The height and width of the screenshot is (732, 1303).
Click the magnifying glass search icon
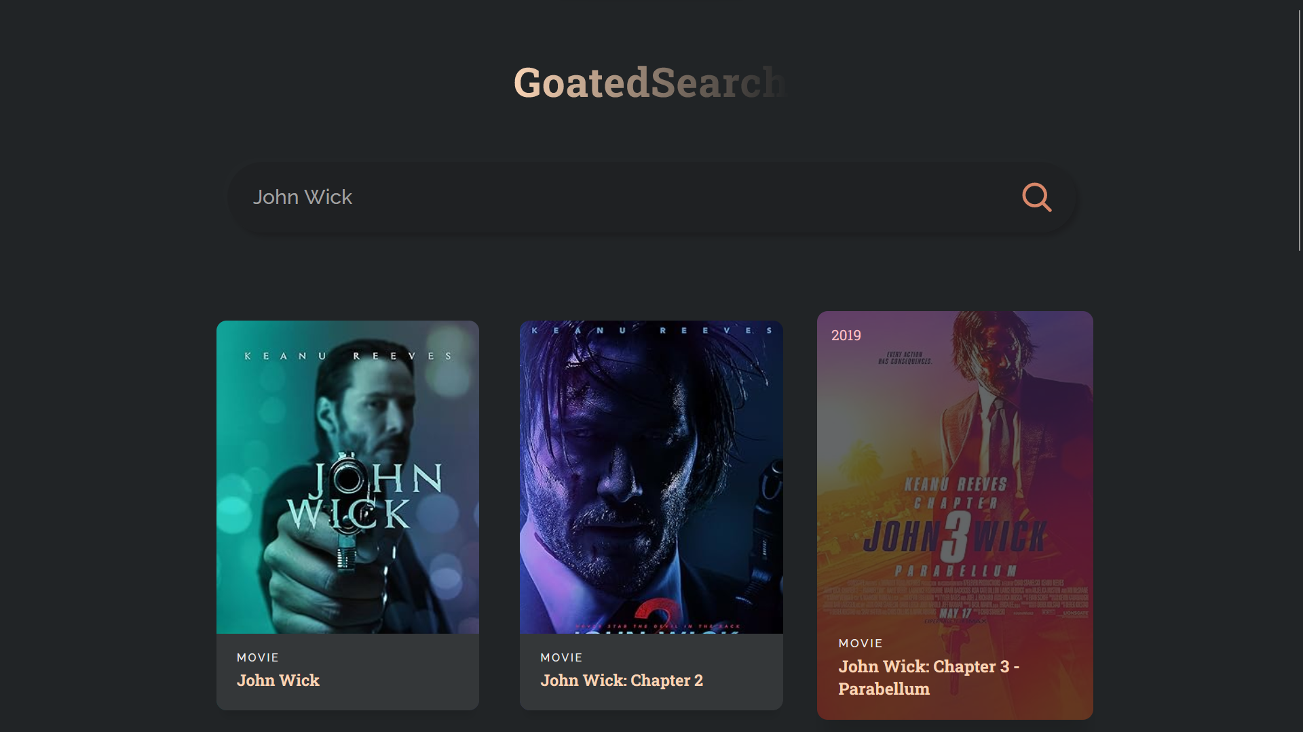(x=1036, y=197)
